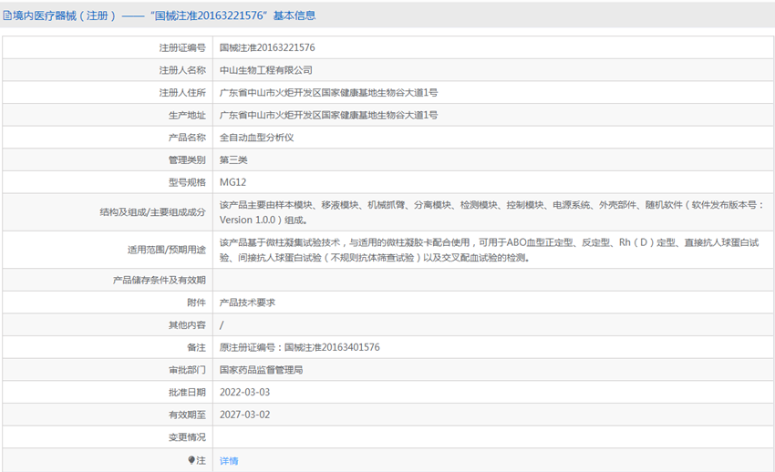Viewport: 775px width, 472px height.
Task: Click original registration number in 备注 row
Action: tap(300, 347)
